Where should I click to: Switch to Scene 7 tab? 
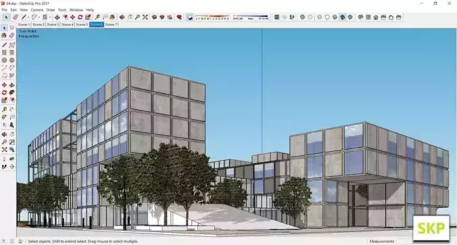pyautogui.click(x=111, y=24)
